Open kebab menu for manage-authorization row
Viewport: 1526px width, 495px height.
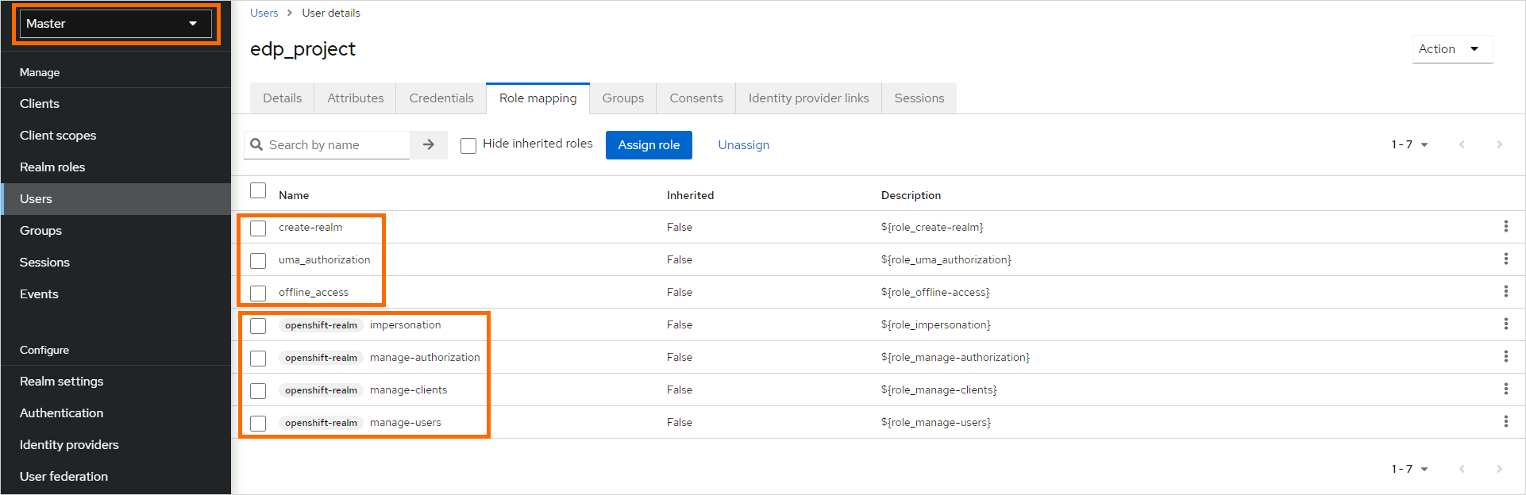[x=1505, y=357]
